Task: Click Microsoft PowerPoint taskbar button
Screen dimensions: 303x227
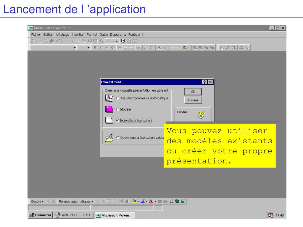Action: pos(115,215)
